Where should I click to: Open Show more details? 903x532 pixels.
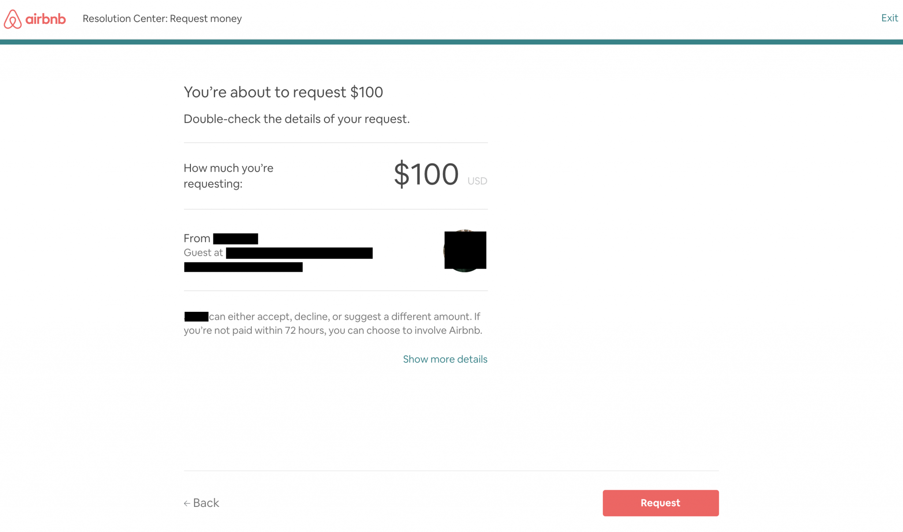(445, 359)
